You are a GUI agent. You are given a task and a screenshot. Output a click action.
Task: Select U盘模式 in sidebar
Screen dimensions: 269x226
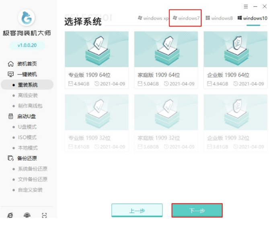pyautogui.click(x=27, y=127)
